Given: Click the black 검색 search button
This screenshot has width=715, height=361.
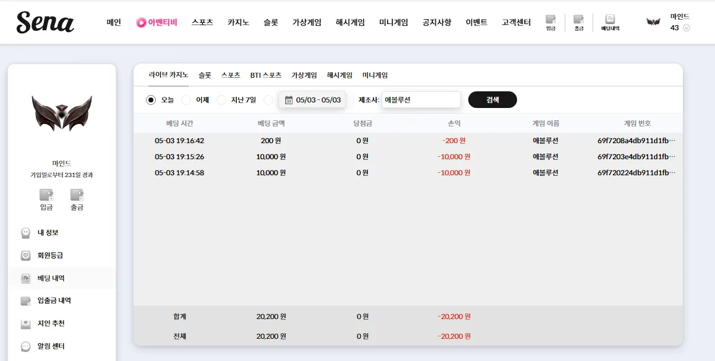Looking at the screenshot, I should point(492,100).
